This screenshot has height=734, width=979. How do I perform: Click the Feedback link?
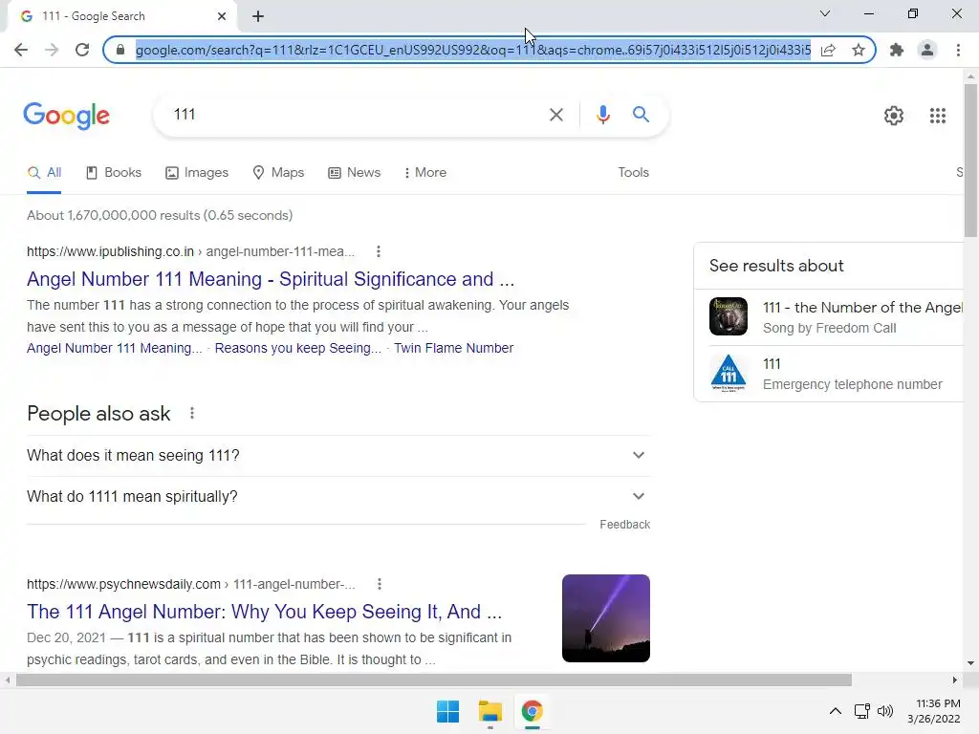tap(624, 525)
